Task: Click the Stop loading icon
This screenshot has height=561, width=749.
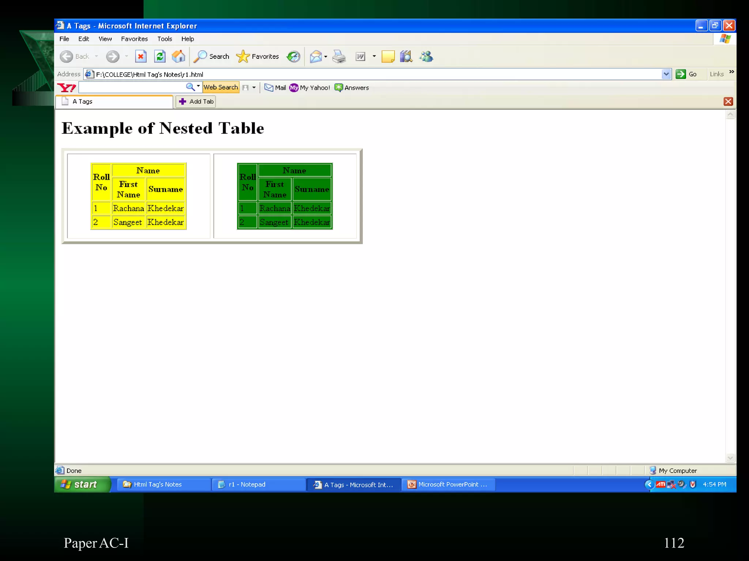Action: [x=141, y=57]
